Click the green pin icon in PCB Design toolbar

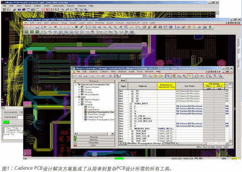coord(82,27)
